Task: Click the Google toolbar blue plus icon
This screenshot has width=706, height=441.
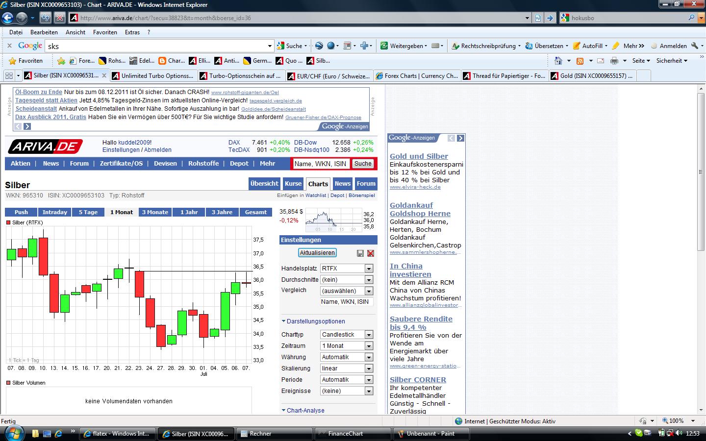Action: (x=364, y=46)
